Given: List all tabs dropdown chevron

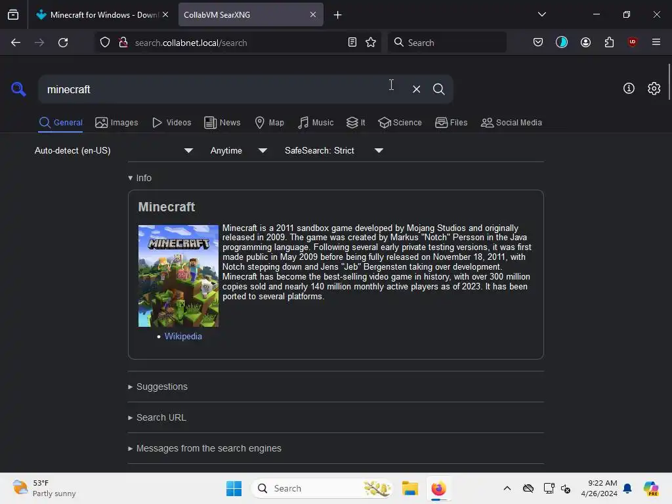Looking at the screenshot, I should [x=541, y=14].
